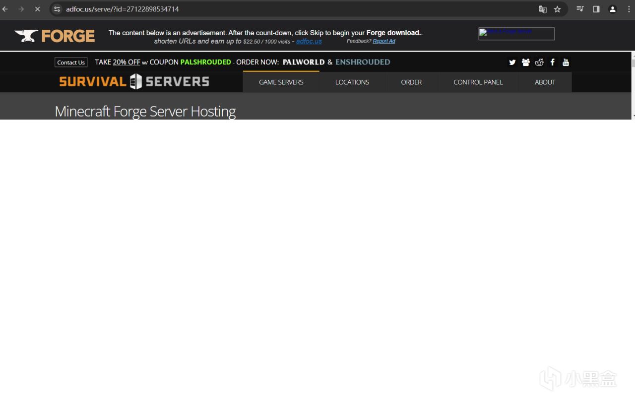Open the Survival Servers community group icon

point(526,62)
